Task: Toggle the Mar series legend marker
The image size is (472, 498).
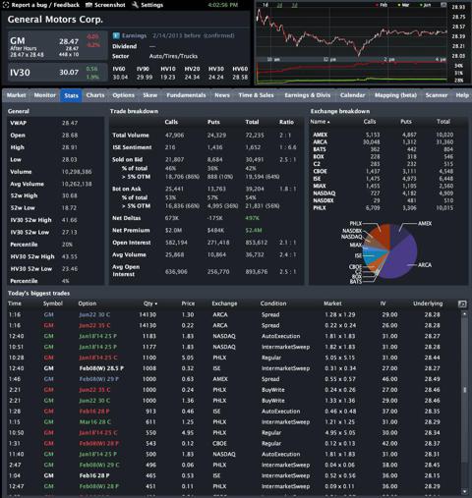Action: [x=399, y=5]
